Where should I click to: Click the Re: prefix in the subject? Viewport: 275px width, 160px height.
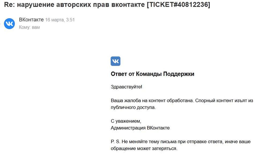9,5
